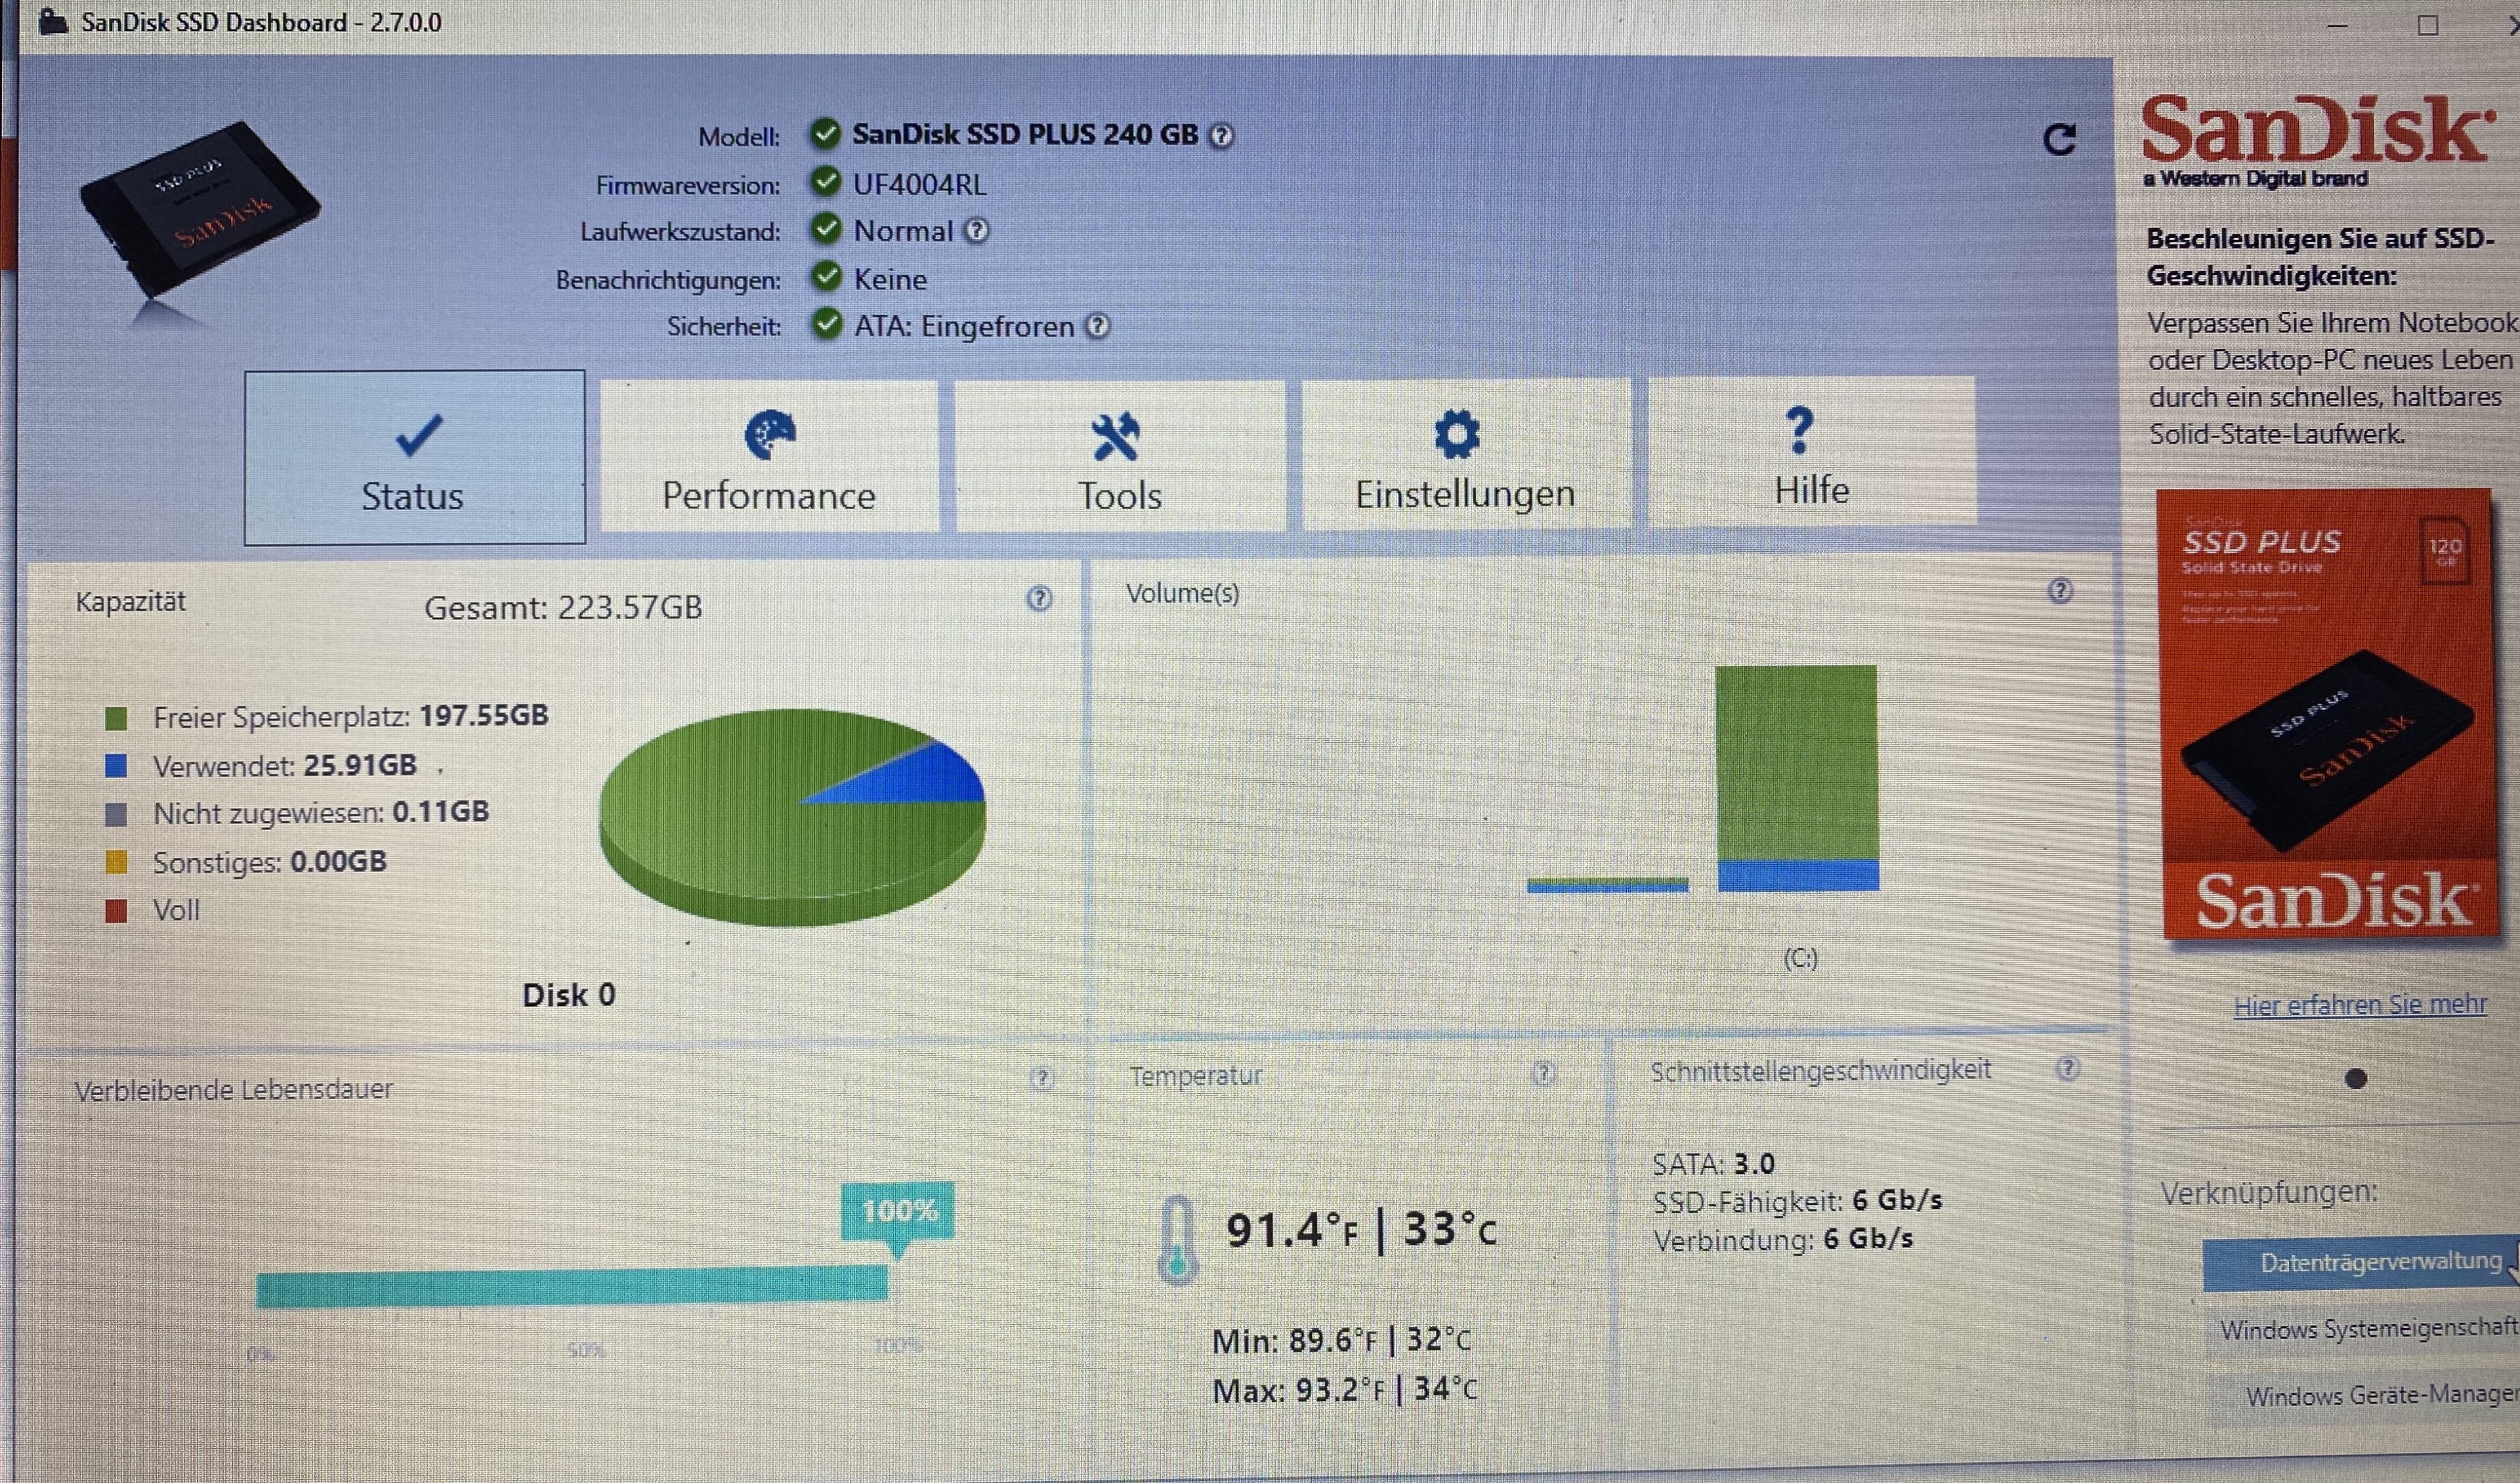Click the refresh icon near the logo
This screenshot has width=2520, height=1483.
2059,140
